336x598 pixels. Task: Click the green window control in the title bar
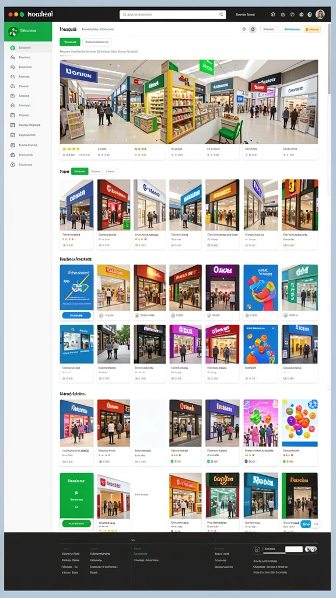tap(22, 15)
